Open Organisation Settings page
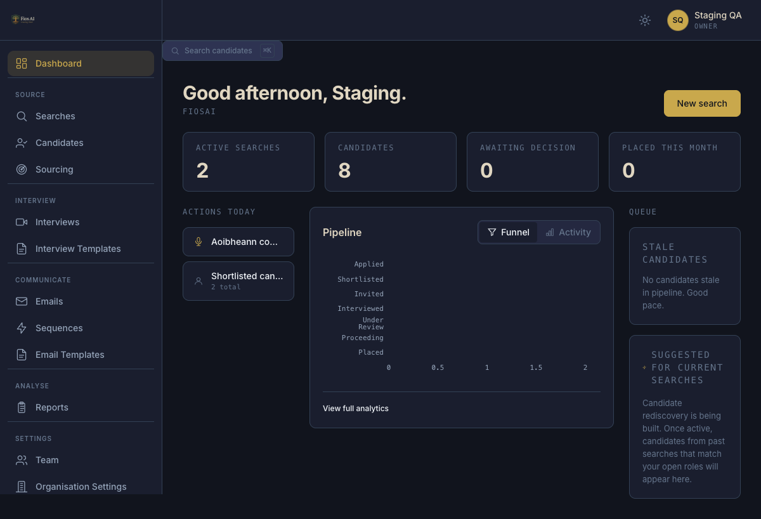Image resolution: width=761 pixels, height=519 pixels. pos(81,485)
